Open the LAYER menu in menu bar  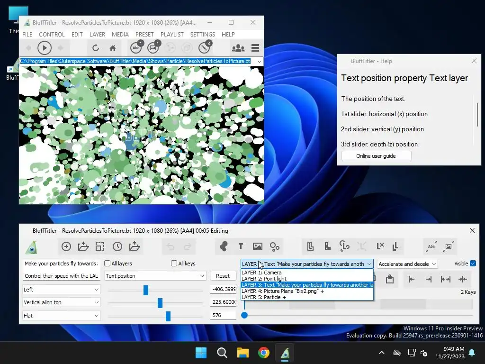pyautogui.click(x=97, y=34)
